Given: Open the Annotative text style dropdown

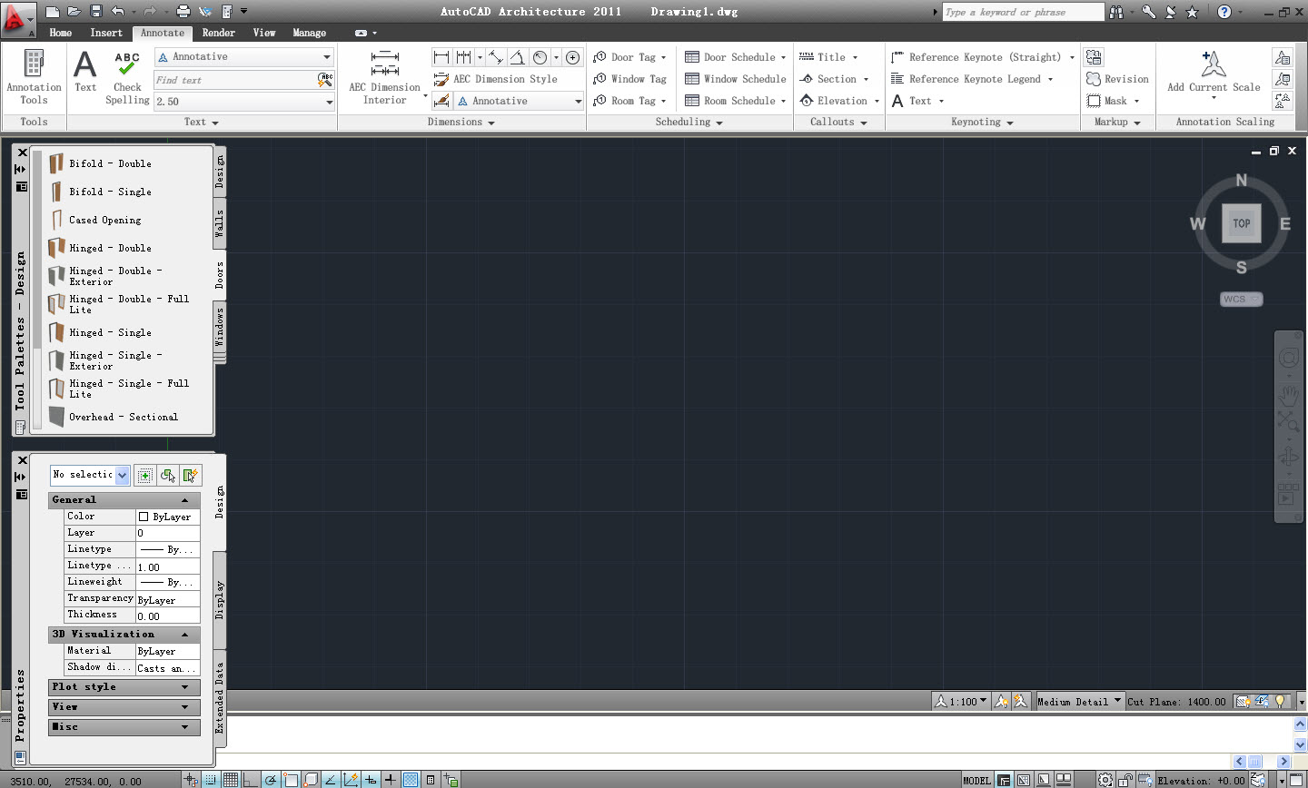Looking at the screenshot, I should [244, 57].
